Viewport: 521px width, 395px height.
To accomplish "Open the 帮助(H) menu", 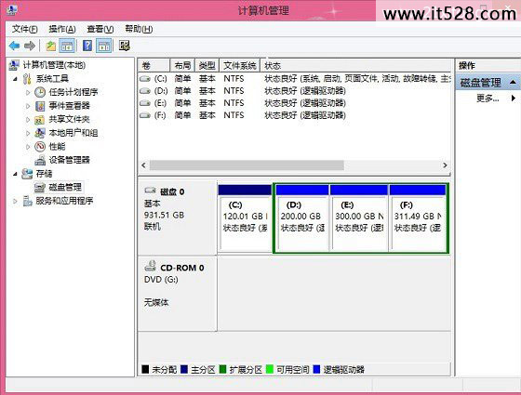I will 139,29.
